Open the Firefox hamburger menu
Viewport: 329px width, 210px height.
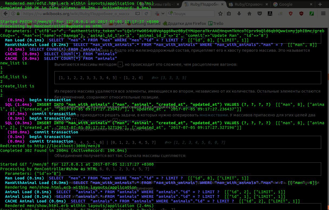(x=323, y=14)
